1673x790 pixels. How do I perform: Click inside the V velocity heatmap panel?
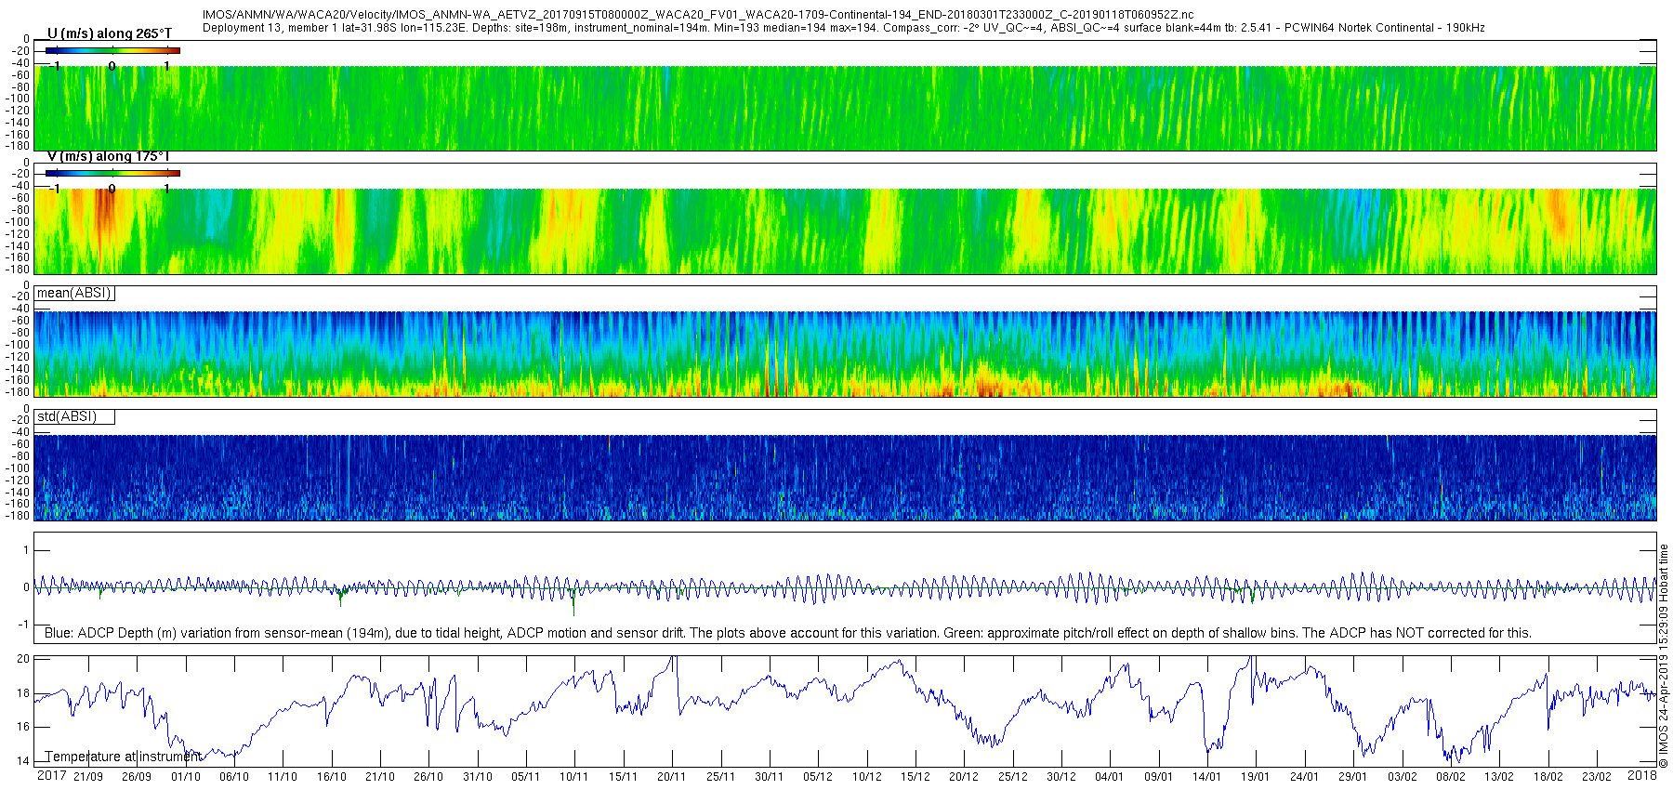845,231
